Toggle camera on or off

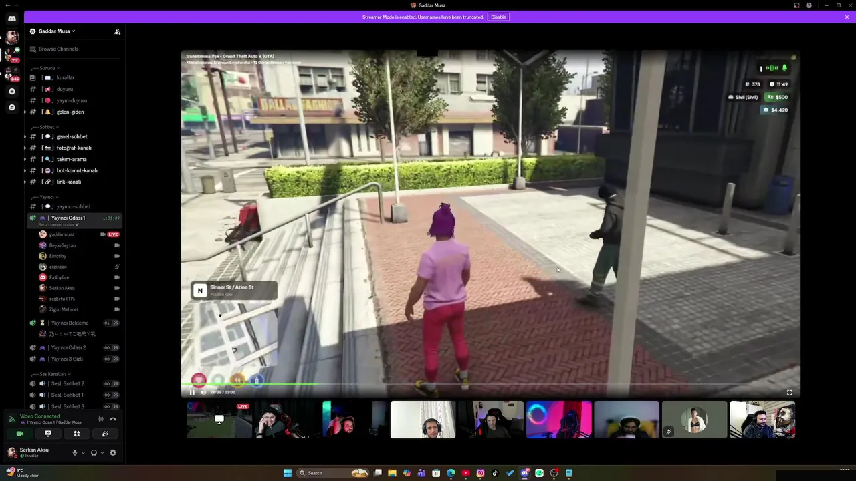(x=19, y=434)
